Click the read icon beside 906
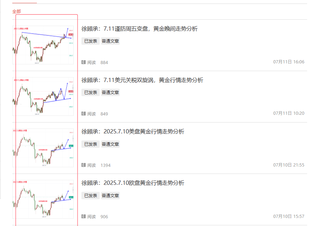The image size is (311, 226). click(84, 216)
